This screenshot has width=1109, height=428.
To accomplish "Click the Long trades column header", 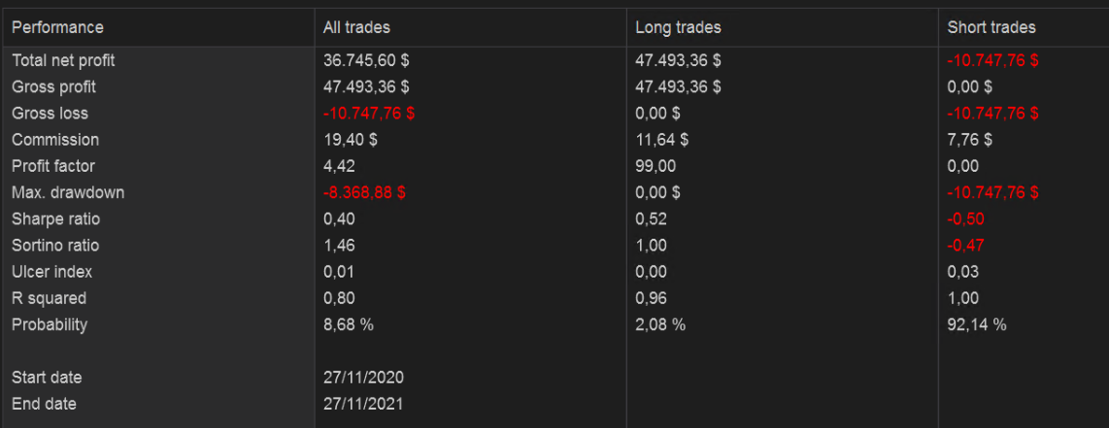I will click(678, 27).
